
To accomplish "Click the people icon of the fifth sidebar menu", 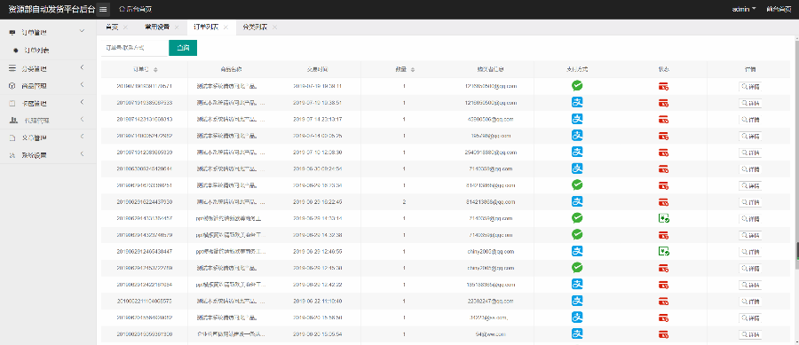I will (x=13, y=121).
